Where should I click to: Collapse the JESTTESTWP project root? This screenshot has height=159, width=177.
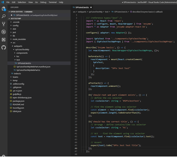tap(16, 18)
